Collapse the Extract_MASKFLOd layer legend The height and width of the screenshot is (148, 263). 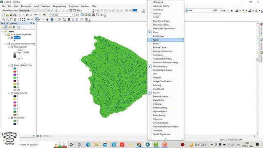tap(9, 65)
